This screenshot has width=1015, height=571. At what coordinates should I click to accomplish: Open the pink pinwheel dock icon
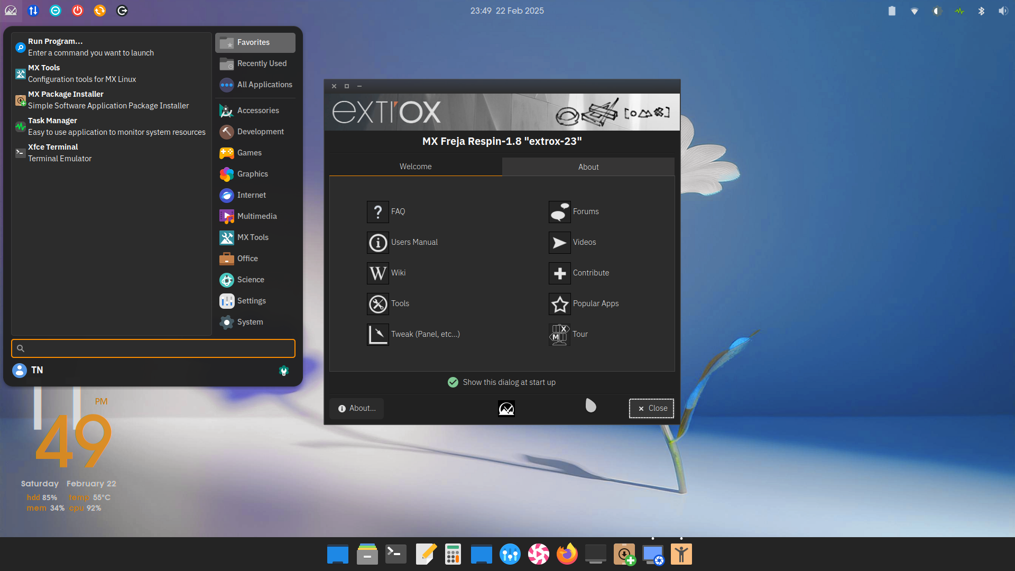pyautogui.click(x=538, y=554)
